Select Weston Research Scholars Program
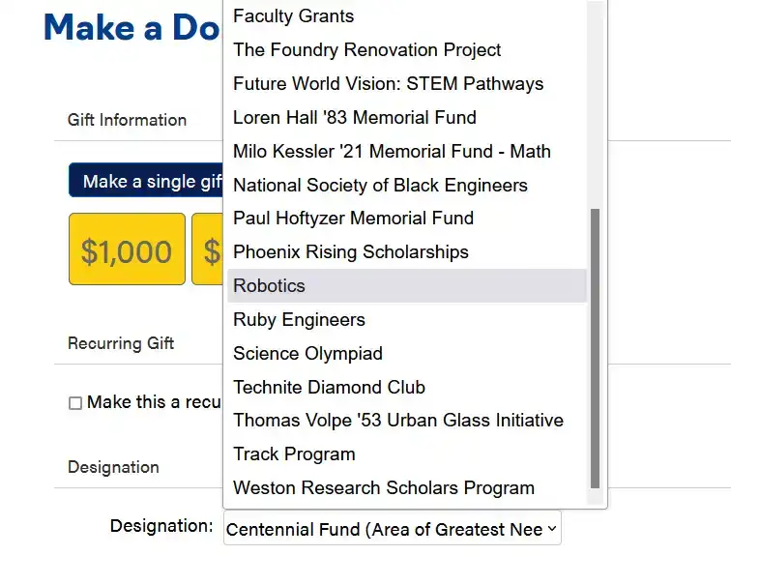 point(383,488)
